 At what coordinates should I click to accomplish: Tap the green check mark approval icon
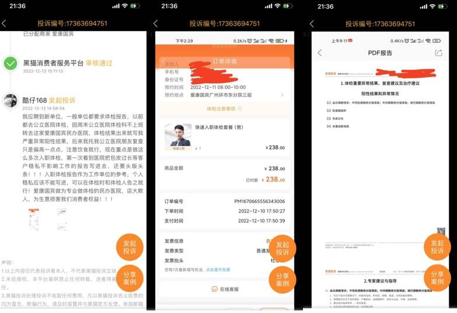(11, 63)
